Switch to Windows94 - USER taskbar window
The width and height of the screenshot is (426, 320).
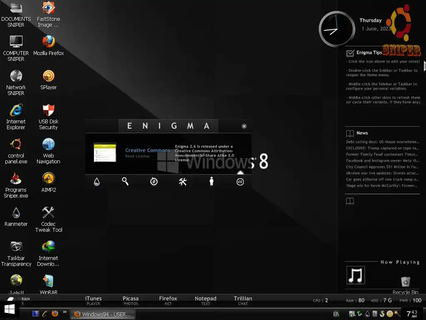[x=103, y=314]
